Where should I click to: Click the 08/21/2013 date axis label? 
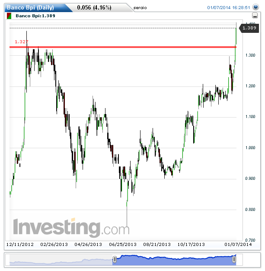click(157, 244)
